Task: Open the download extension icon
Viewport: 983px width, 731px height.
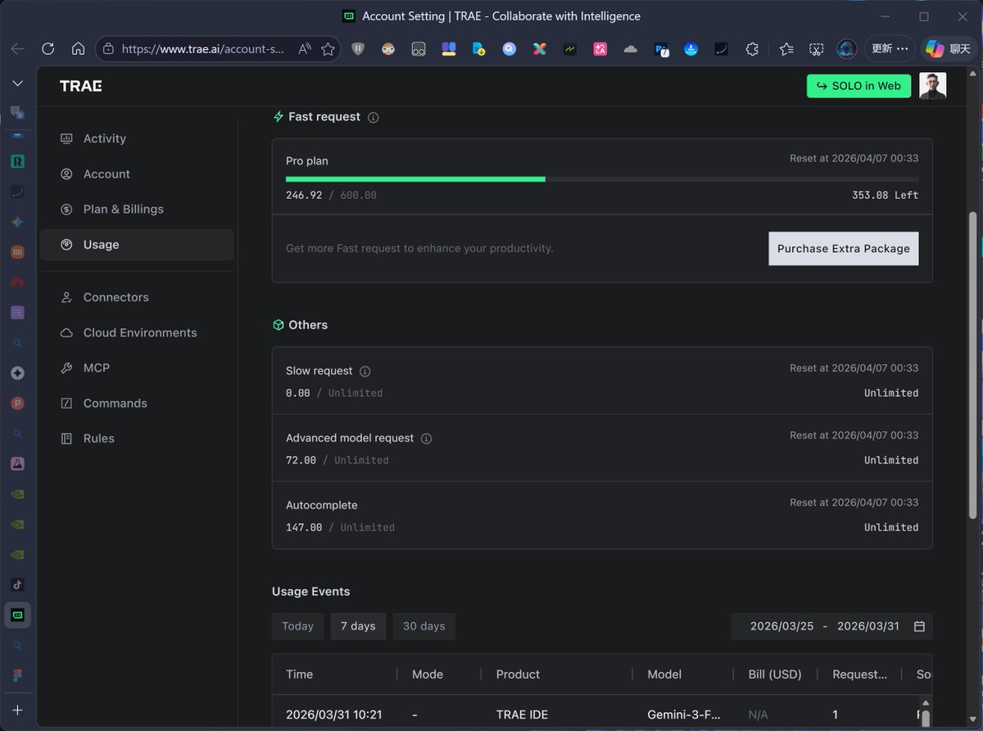Action: tap(691, 49)
